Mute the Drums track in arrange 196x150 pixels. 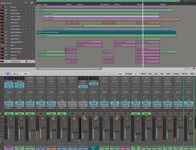pos(30,7)
